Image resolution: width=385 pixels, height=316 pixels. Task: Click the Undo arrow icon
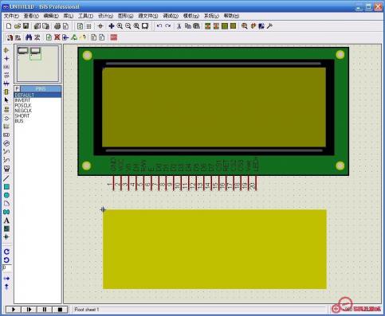pyautogui.click(x=159, y=26)
